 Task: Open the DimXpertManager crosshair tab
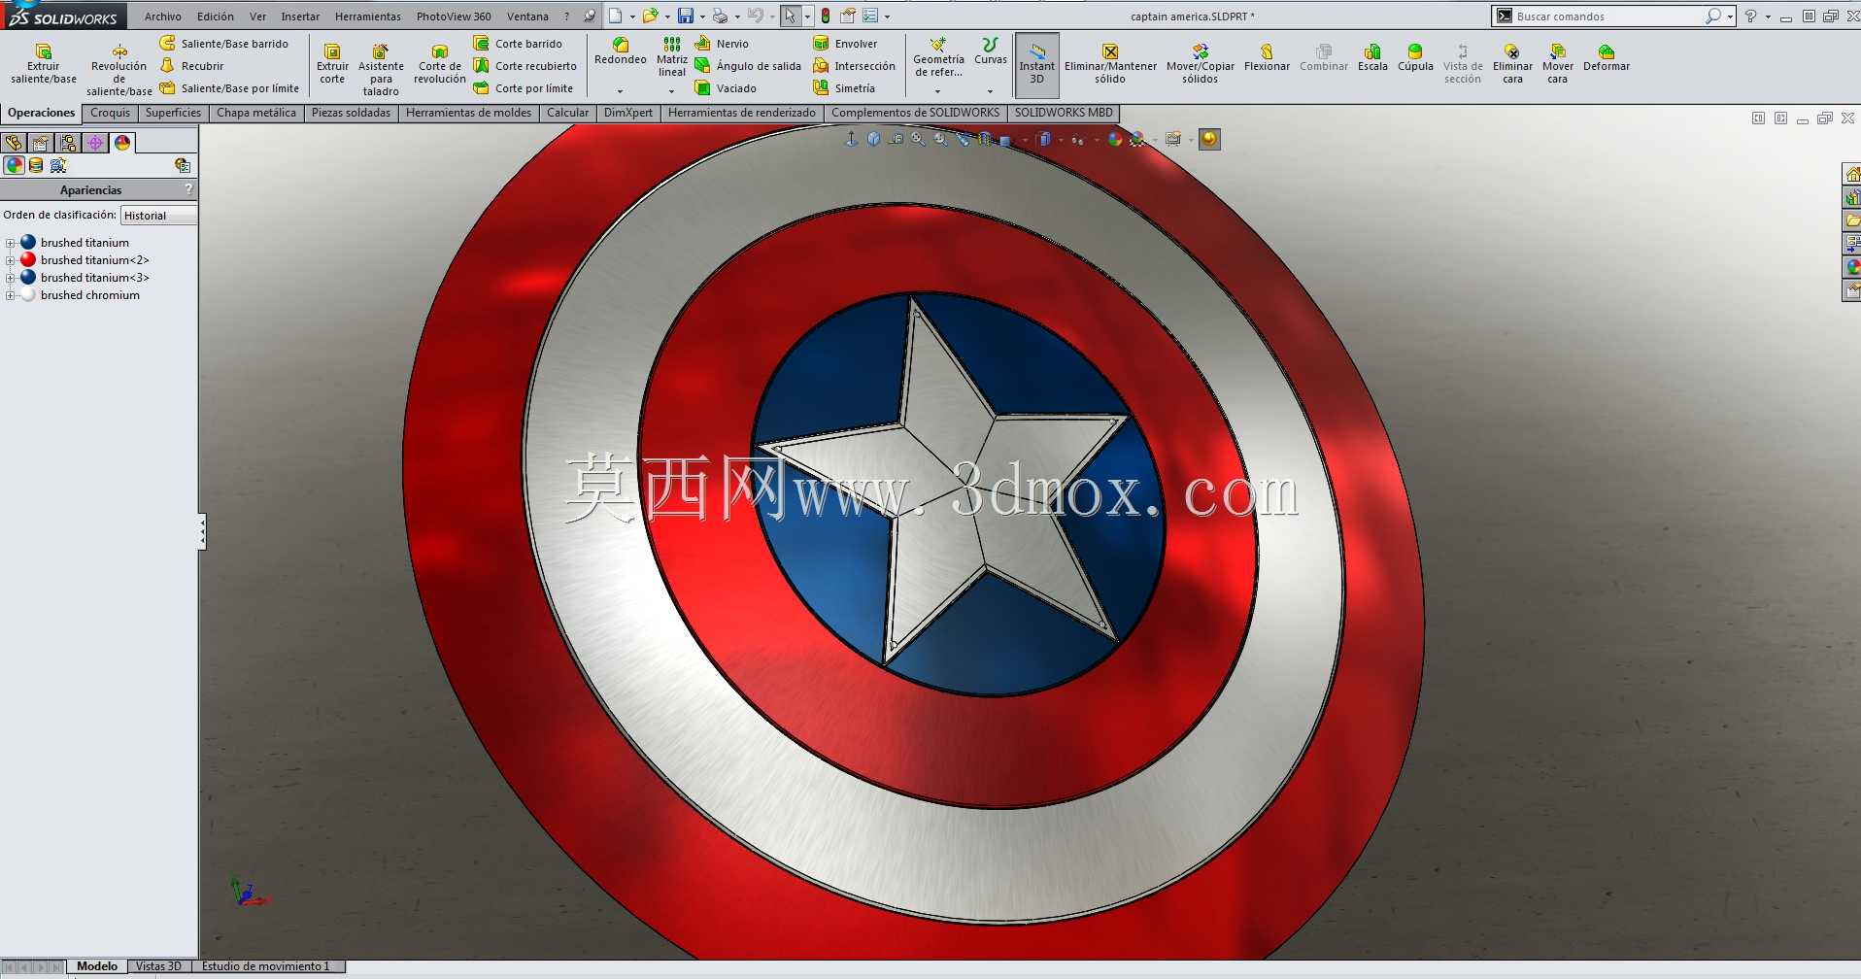tap(95, 143)
